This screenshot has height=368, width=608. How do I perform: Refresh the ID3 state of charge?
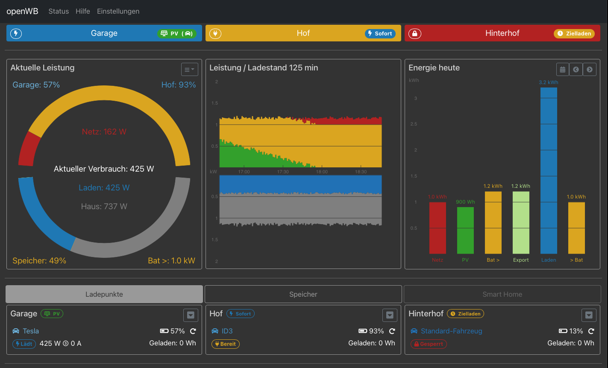[x=392, y=331]
